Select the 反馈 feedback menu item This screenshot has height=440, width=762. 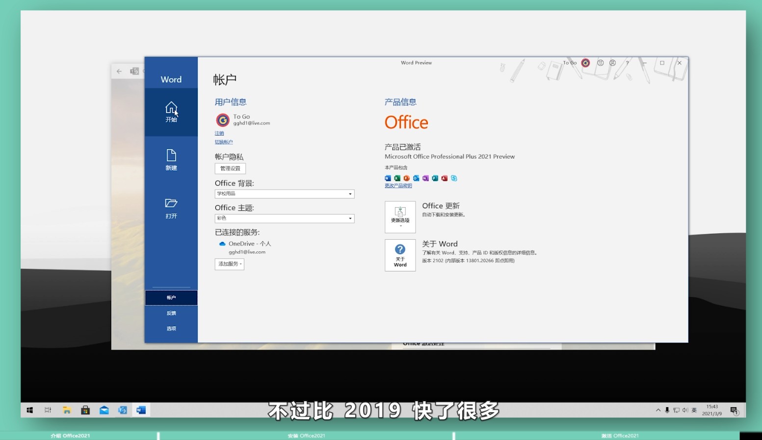click(x=171, y=313)
